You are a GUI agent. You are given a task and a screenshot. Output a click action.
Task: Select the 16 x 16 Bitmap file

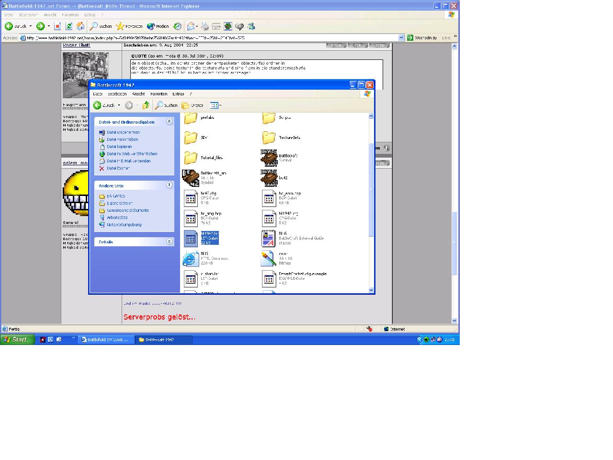point(269,259)
